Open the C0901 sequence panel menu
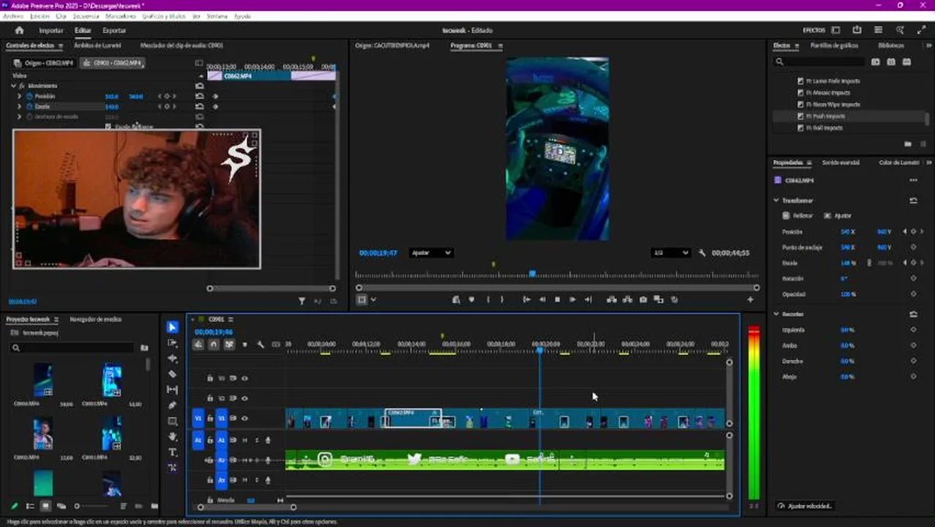This screenshot has height=527, width=935. pos(230,319)
